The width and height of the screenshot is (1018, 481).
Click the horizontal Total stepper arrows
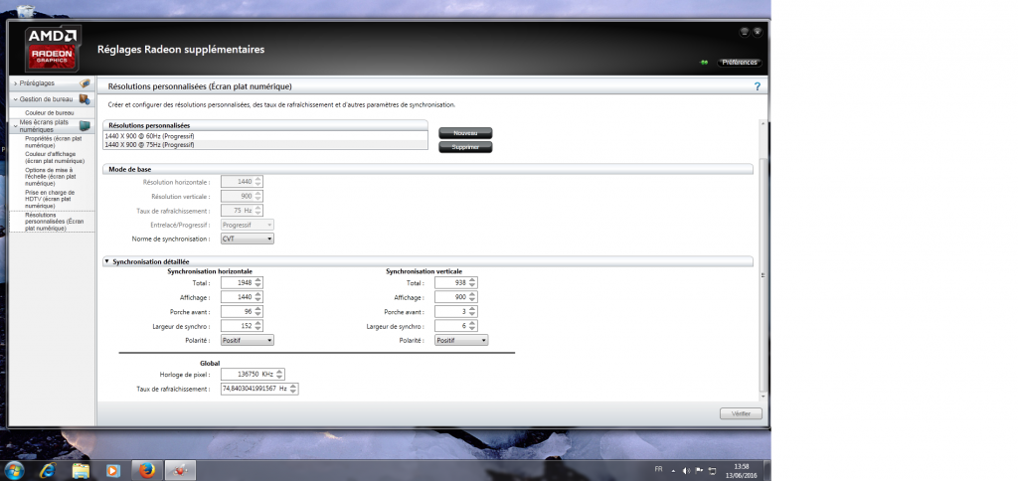click(258, 283)
